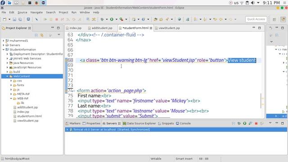Switch to the Markers view tab

[73, 123]
